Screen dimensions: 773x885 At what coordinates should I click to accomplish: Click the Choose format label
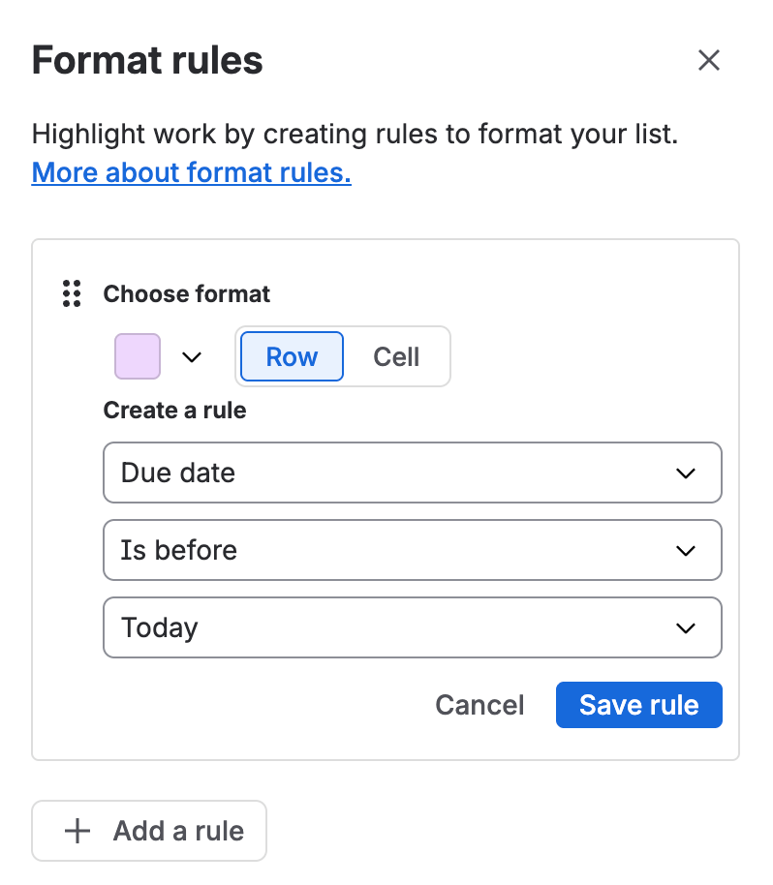pyautogui.click(x=187, y=294)
